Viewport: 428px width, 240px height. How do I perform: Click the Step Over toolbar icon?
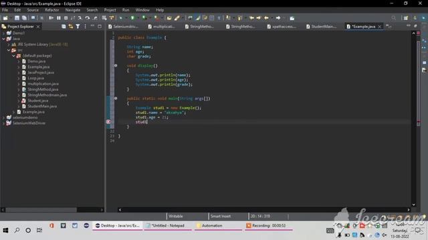point(88,18)
